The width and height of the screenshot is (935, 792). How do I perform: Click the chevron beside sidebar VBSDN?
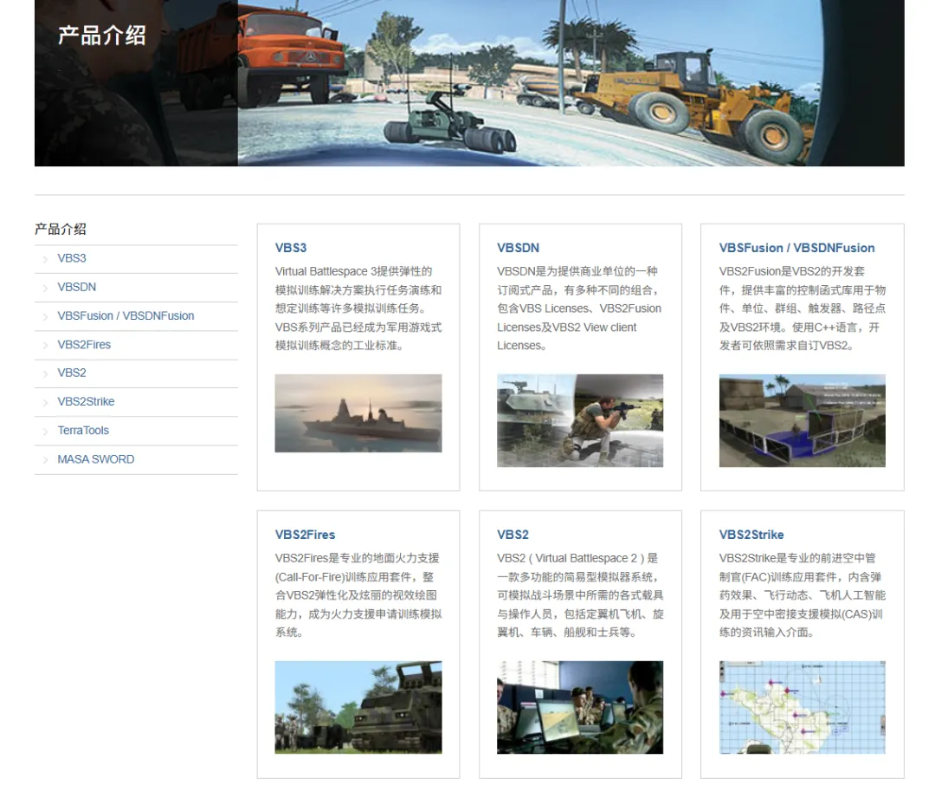click(x=45, y=288)
